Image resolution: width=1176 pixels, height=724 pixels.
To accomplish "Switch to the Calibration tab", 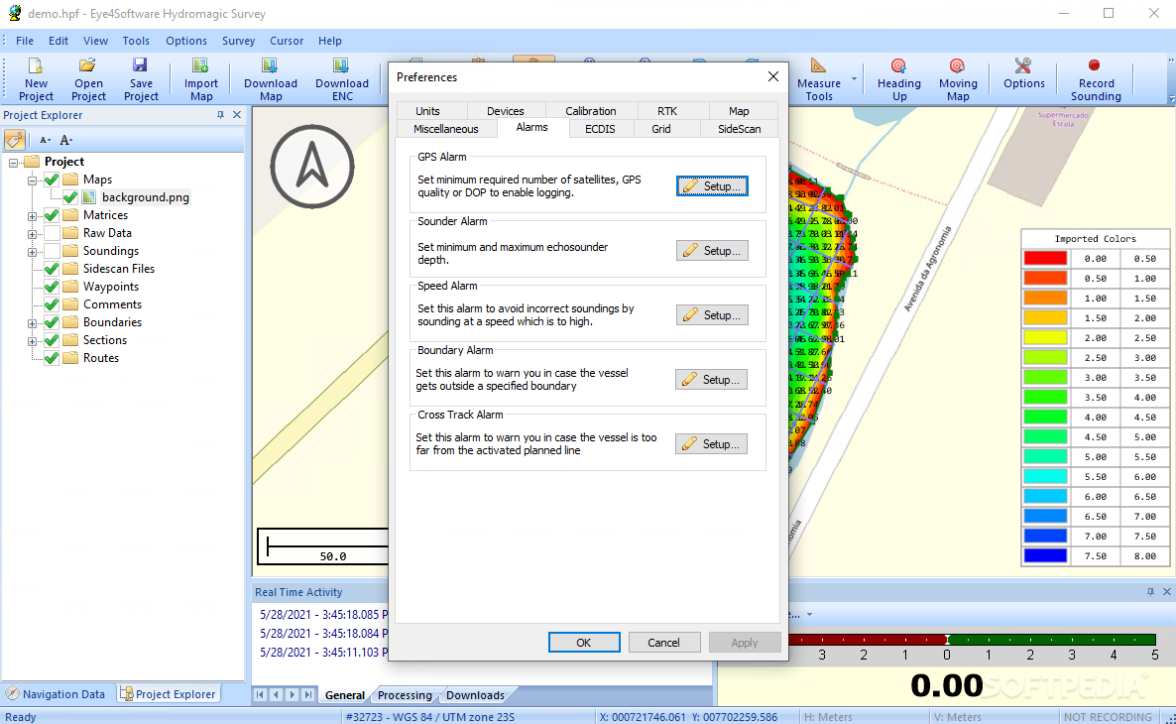I will pyautogui.click(x=590, y=111).
